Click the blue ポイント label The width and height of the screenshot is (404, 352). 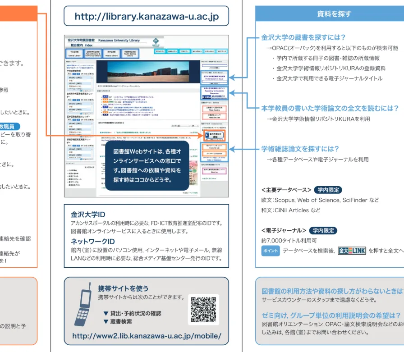[x=271, y=251]
